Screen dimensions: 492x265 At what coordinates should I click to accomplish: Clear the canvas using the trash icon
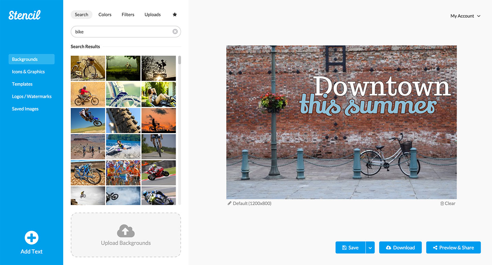point(442,203)
